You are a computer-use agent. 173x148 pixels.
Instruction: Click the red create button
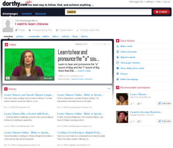[162, 12]
